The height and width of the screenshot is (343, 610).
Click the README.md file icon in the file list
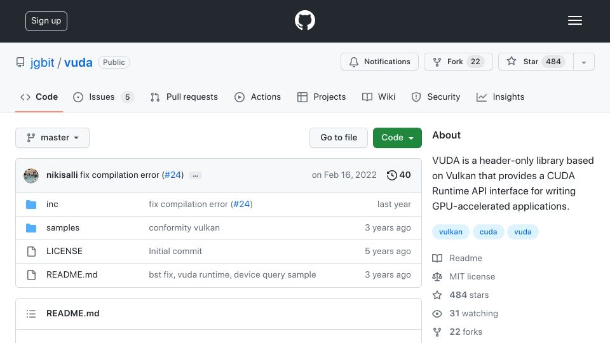(x=31, y=275)
